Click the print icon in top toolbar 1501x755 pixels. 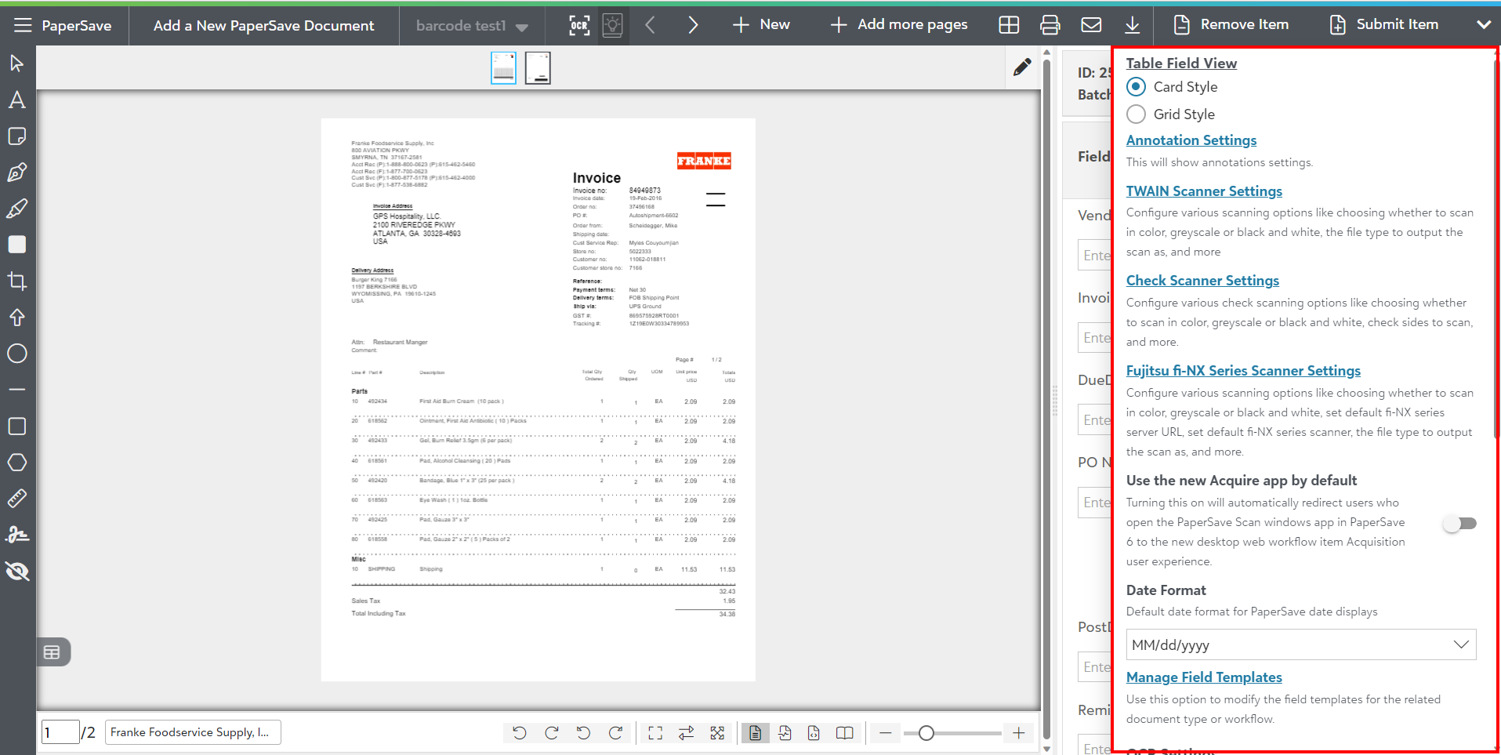pyautogui.click(x=1050, y=25)
